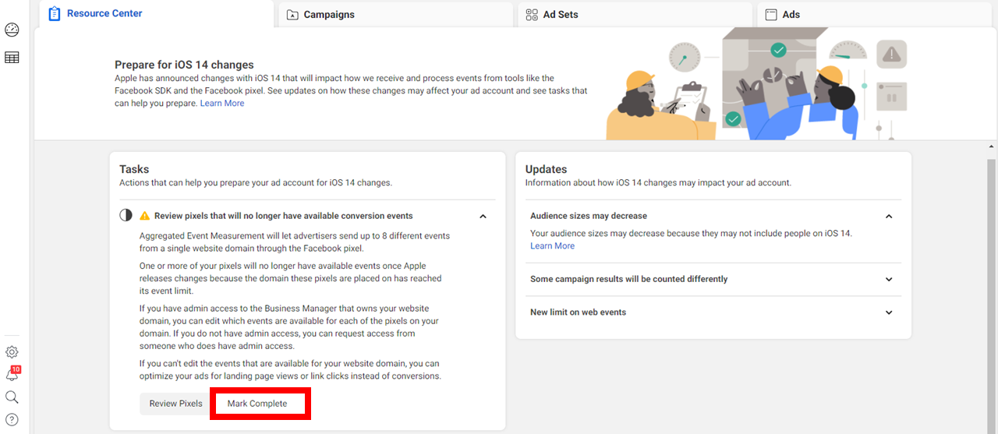This screenshot has height=434, width=998.
Task: Collapse the Review pixels task chevron
Action: coord(483,217)
